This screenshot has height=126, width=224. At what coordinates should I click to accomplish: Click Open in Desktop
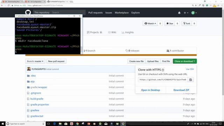point(150,90)
